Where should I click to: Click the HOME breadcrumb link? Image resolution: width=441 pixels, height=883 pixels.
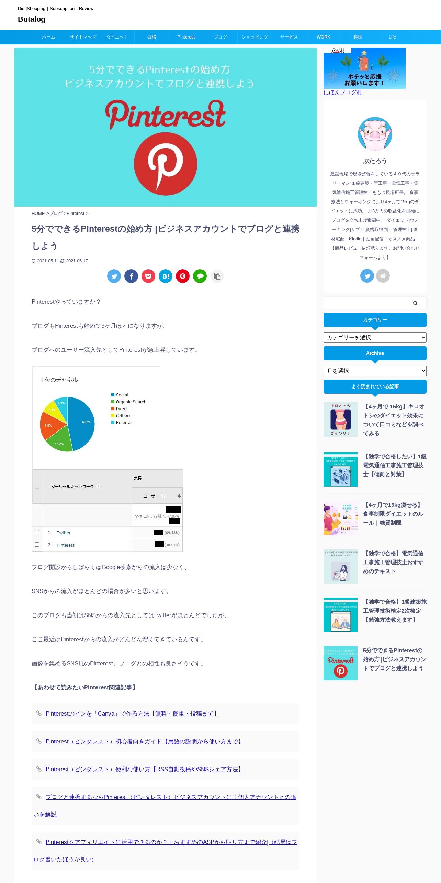(x=38, y=214)
